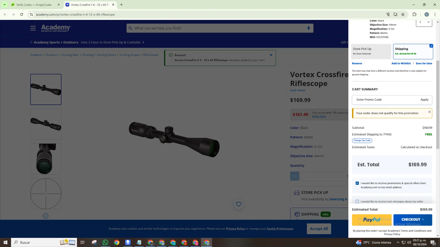Select the reticle crosshair thumbnail

point(46,194)
